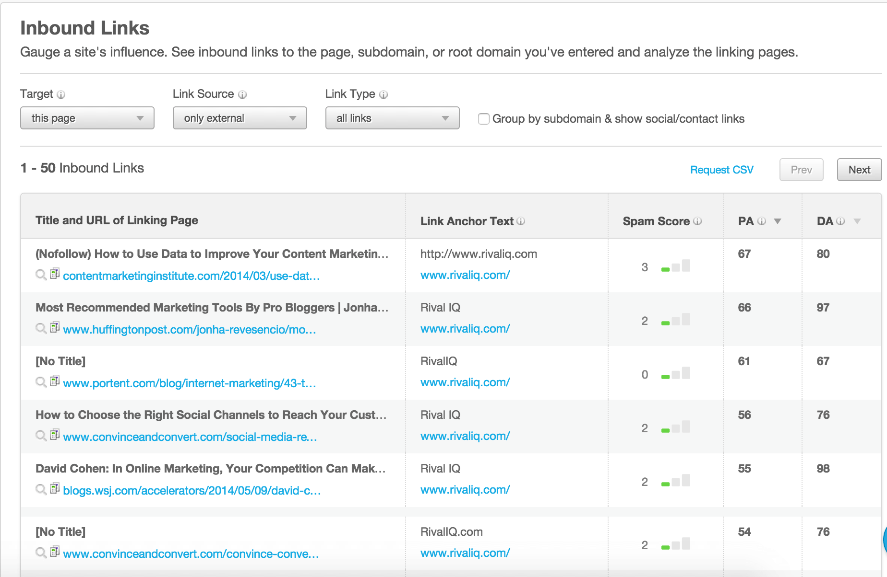887x577 pixels.
Task: Click '1 - 50 Inbound Links' count text
Action: tap(82, 168)
